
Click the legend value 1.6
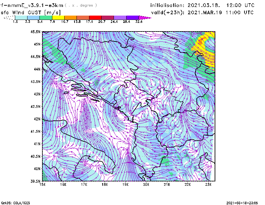click(x=15, y=22)
